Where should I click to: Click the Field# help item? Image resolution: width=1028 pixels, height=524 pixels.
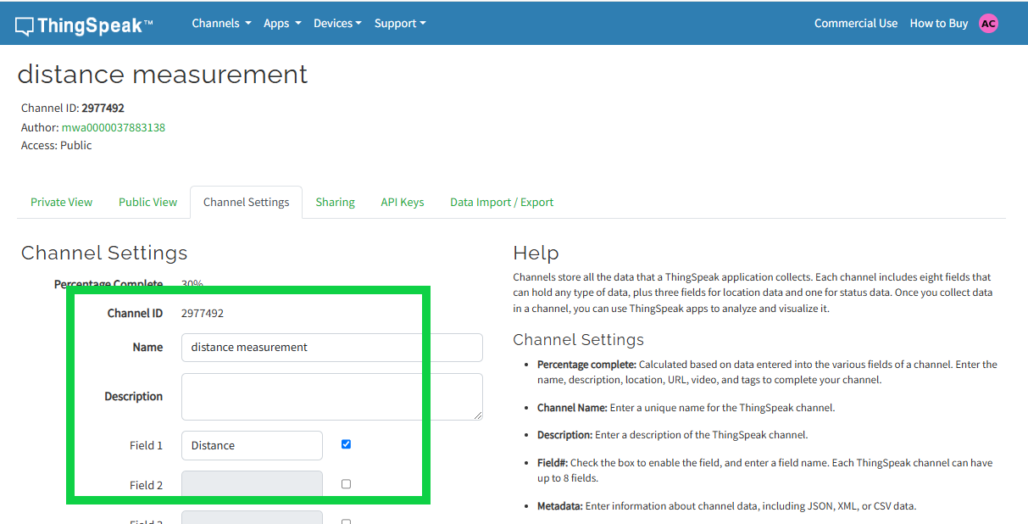pyautogui.click(x=765, y=471)
